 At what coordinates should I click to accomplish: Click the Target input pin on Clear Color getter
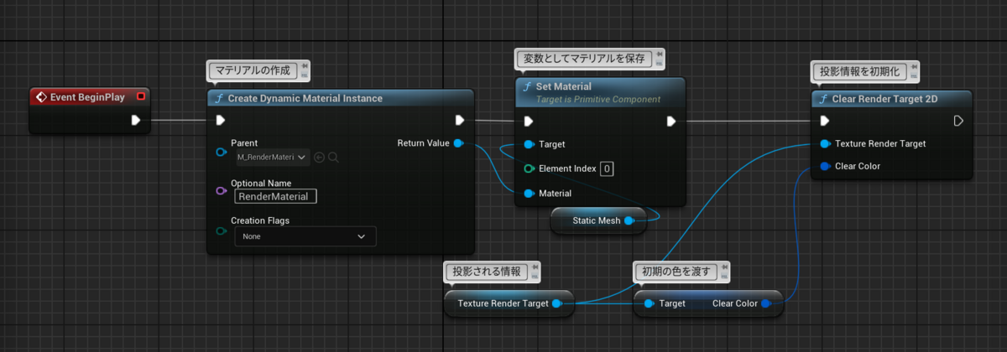pyautogui.click(x=649, y=303)
